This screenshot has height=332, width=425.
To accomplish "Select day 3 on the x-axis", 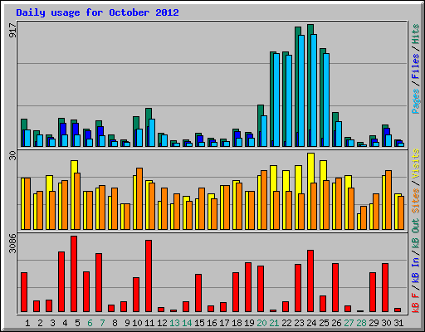I will click(52, 323).
